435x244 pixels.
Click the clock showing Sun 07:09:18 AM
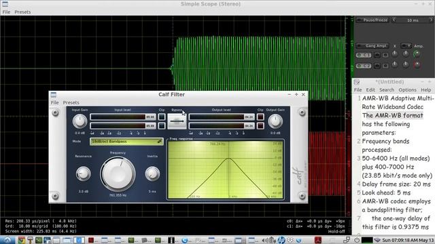coord(408,240)
